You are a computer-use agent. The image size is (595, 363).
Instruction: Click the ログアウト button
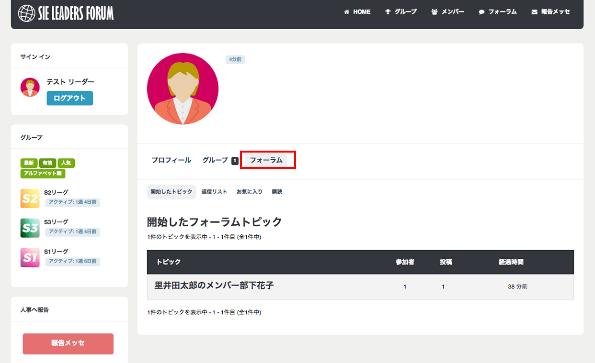point(69,99)
